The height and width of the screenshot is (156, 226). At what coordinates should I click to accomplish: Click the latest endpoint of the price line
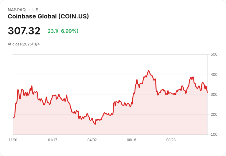tap(207, 93)
